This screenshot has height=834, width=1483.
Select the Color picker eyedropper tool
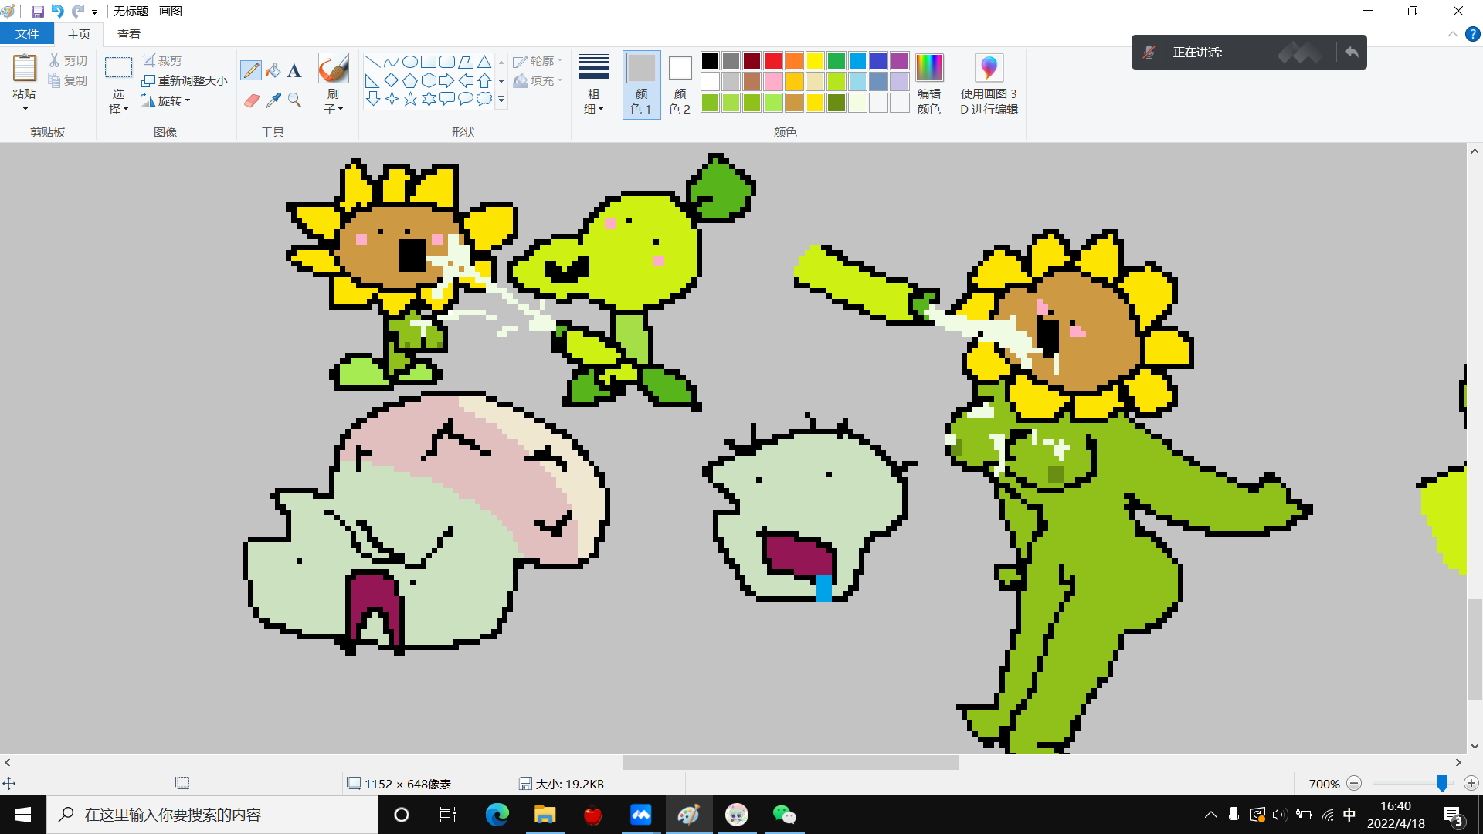(x=273, y=100)
